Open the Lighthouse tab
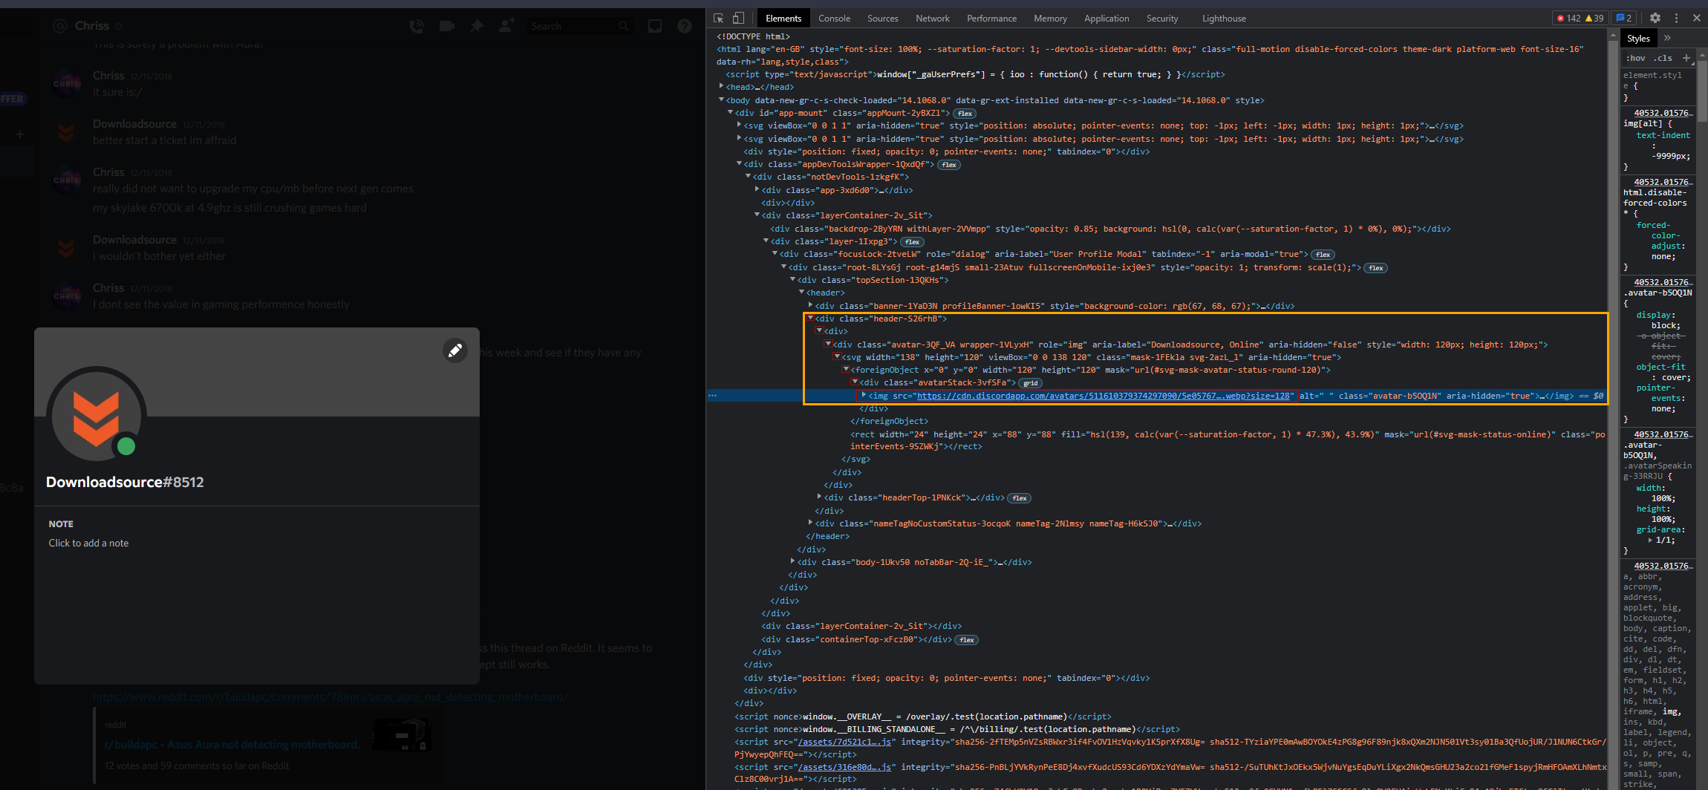Viewport: 1708px width, 790px height. (x=1224, y=19)
